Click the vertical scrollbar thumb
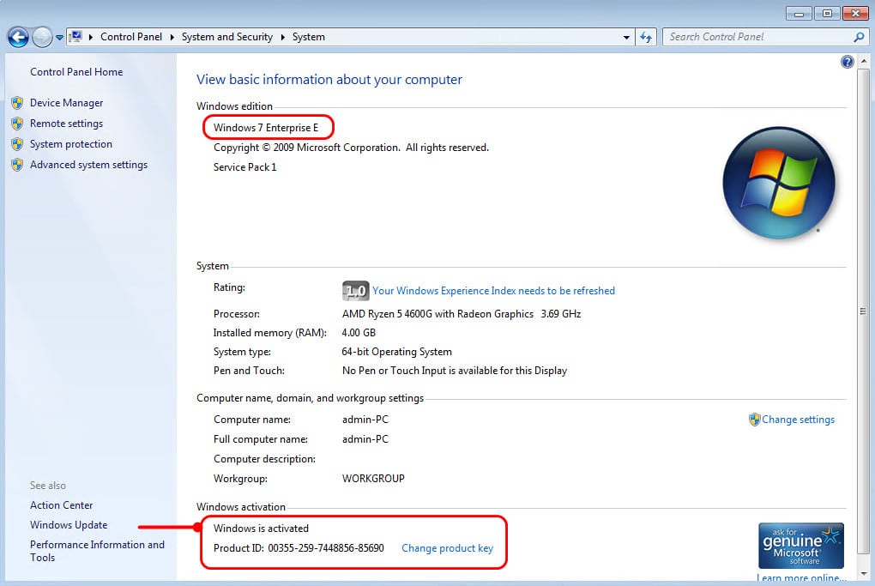The height and width of the screenshot is (586, 875). (864, 311)
